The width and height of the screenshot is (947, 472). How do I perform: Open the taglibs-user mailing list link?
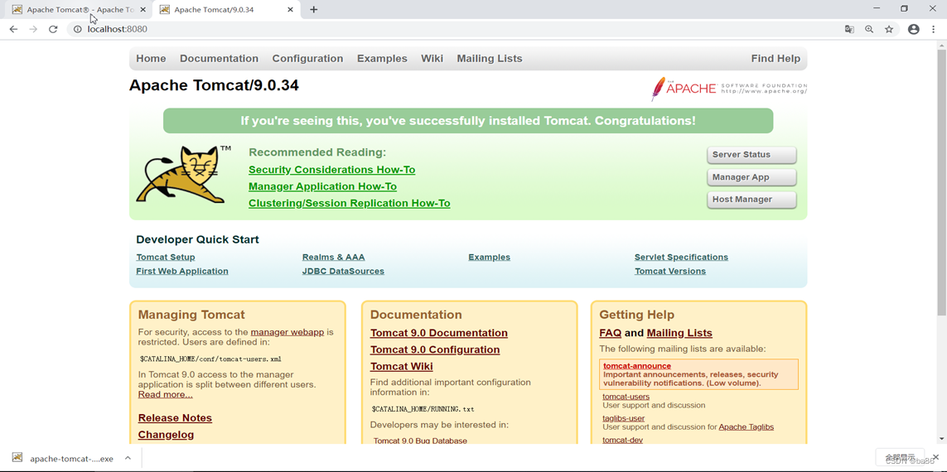point(623,418)
